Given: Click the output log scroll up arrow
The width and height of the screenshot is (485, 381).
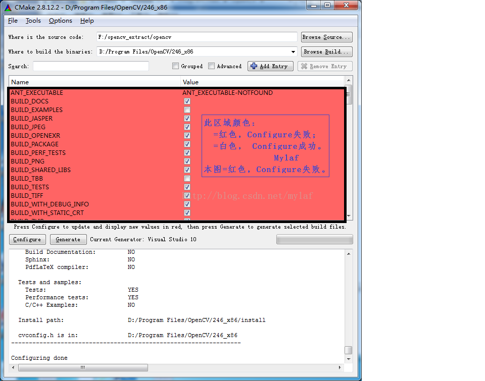Looking at the screenshot, I should point(349,254).
